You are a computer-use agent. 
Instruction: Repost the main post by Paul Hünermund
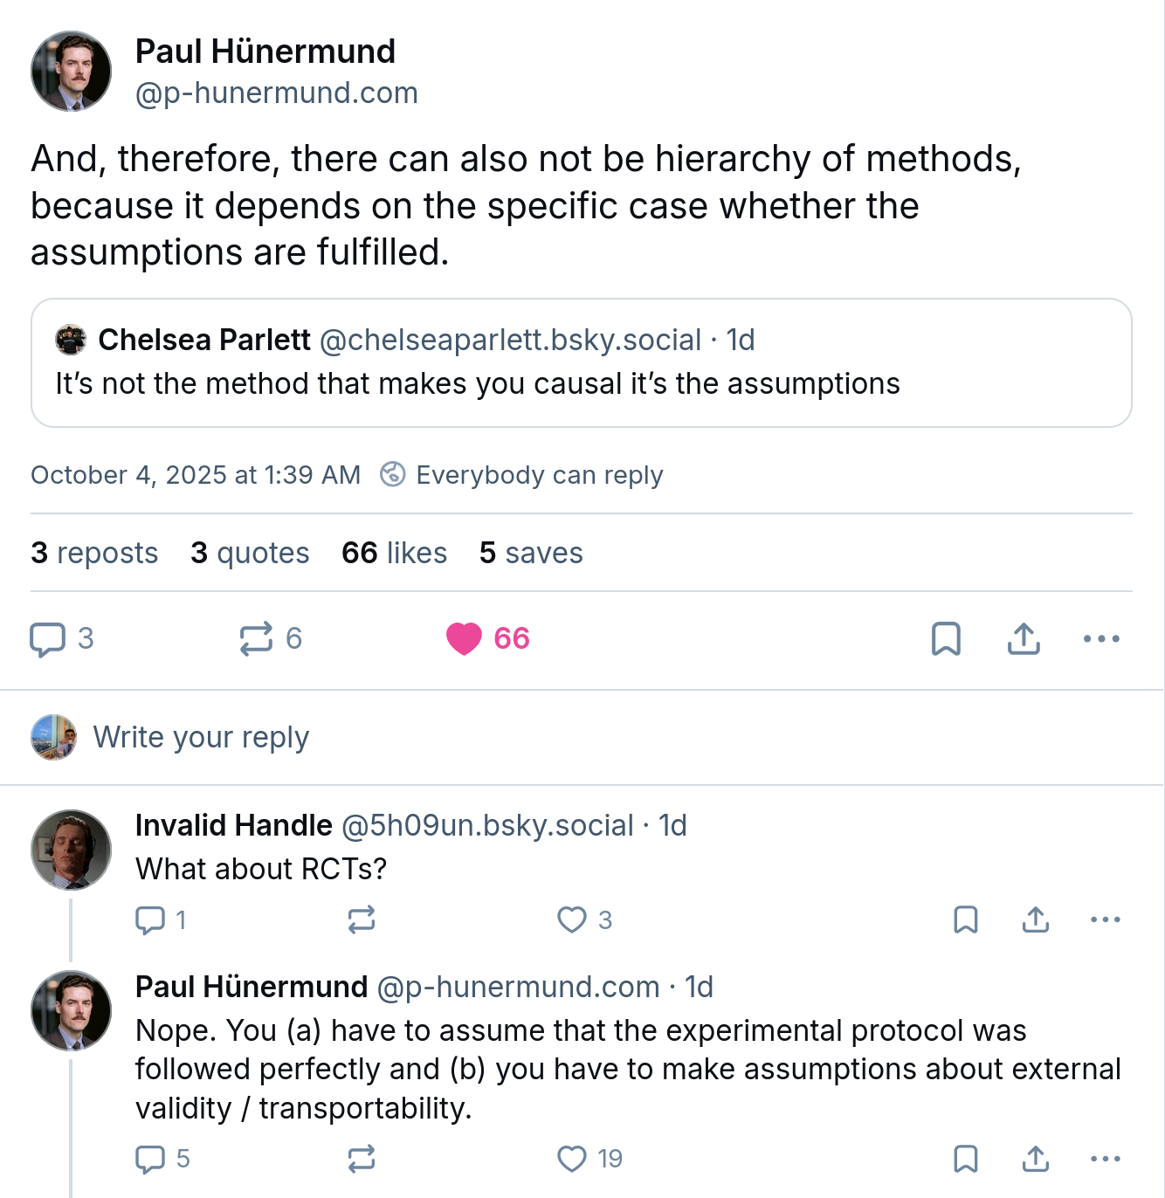pos(257,638)
